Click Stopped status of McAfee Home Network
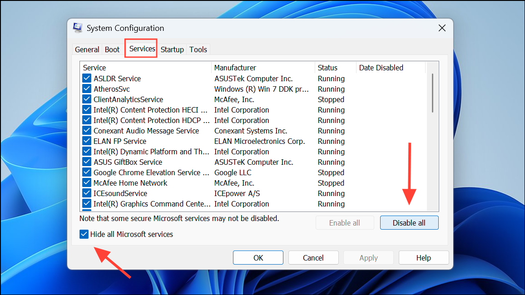The height and width of the screenshot is (295, 525). 331,183
